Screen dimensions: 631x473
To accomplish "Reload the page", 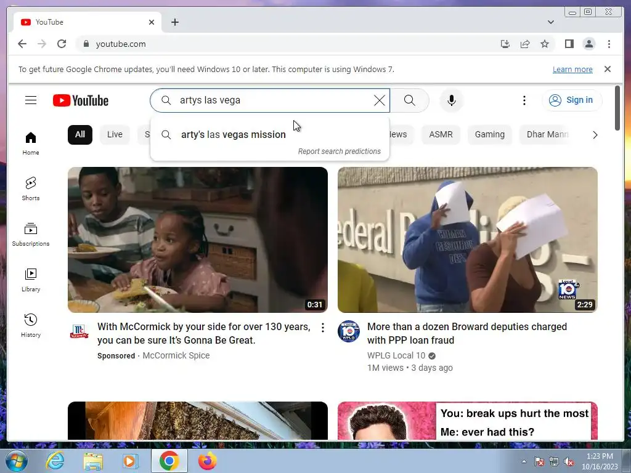I will tap(62, 44).
